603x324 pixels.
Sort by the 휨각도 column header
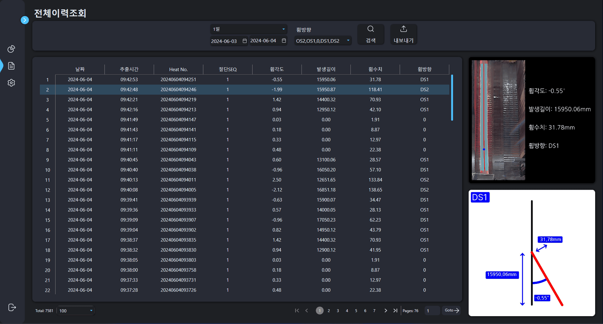pos(277,69)
